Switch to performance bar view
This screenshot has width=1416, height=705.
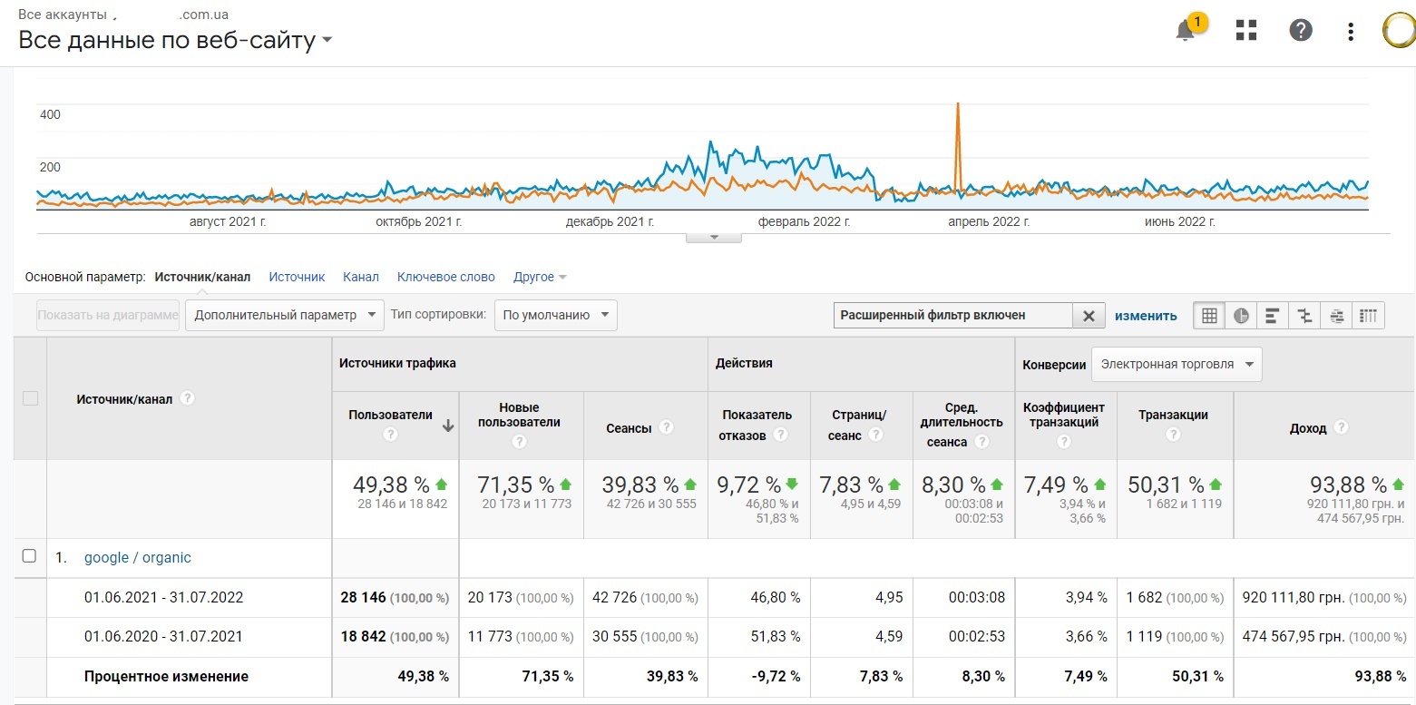click(1273, 316)
